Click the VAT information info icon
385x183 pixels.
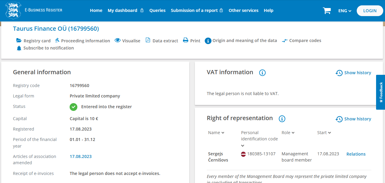[262, 72]
